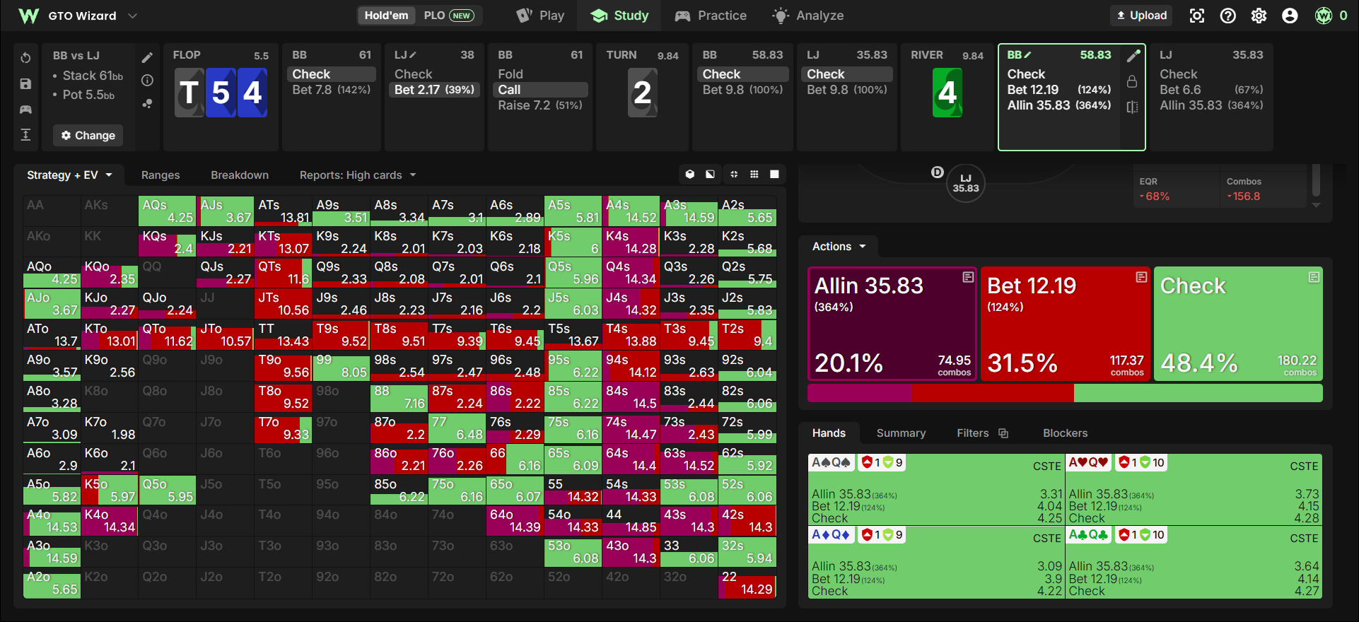Open the user account profile icon

coord(1290,16)
